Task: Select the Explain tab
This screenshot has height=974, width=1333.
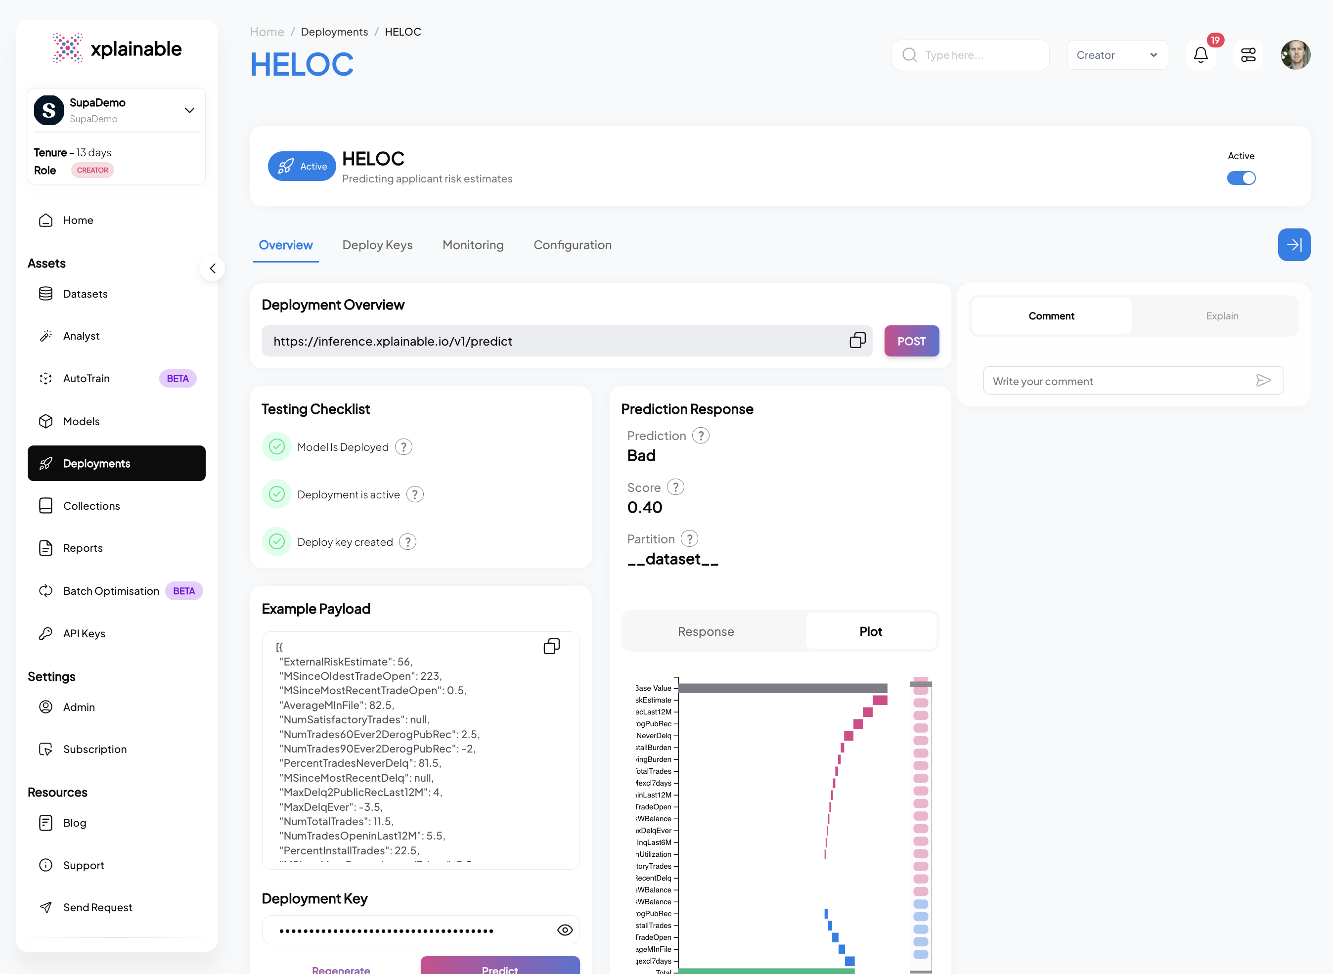Action: pyautogui.click(x=1222, y=316)
